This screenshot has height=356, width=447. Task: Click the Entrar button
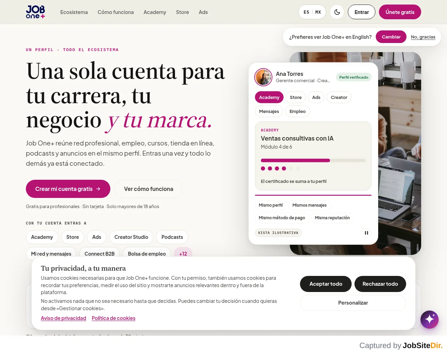361,12
